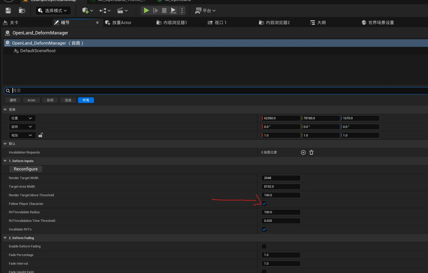Open the 缩放 type dropdown
The height and width of the screenshot is (273, 428).
click(22, 135)
